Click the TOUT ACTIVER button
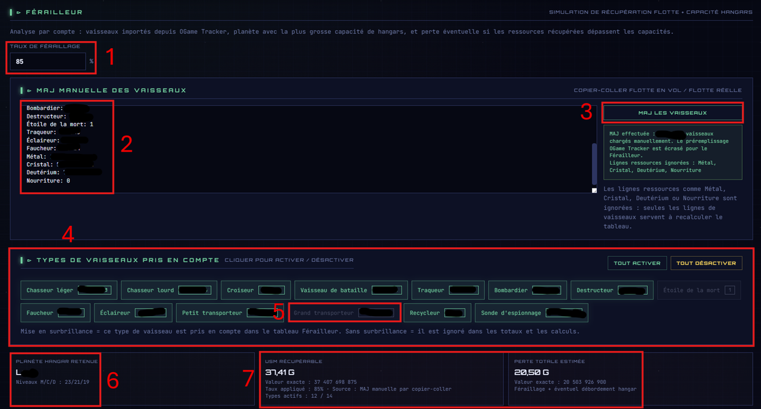 tap(637, 263)
